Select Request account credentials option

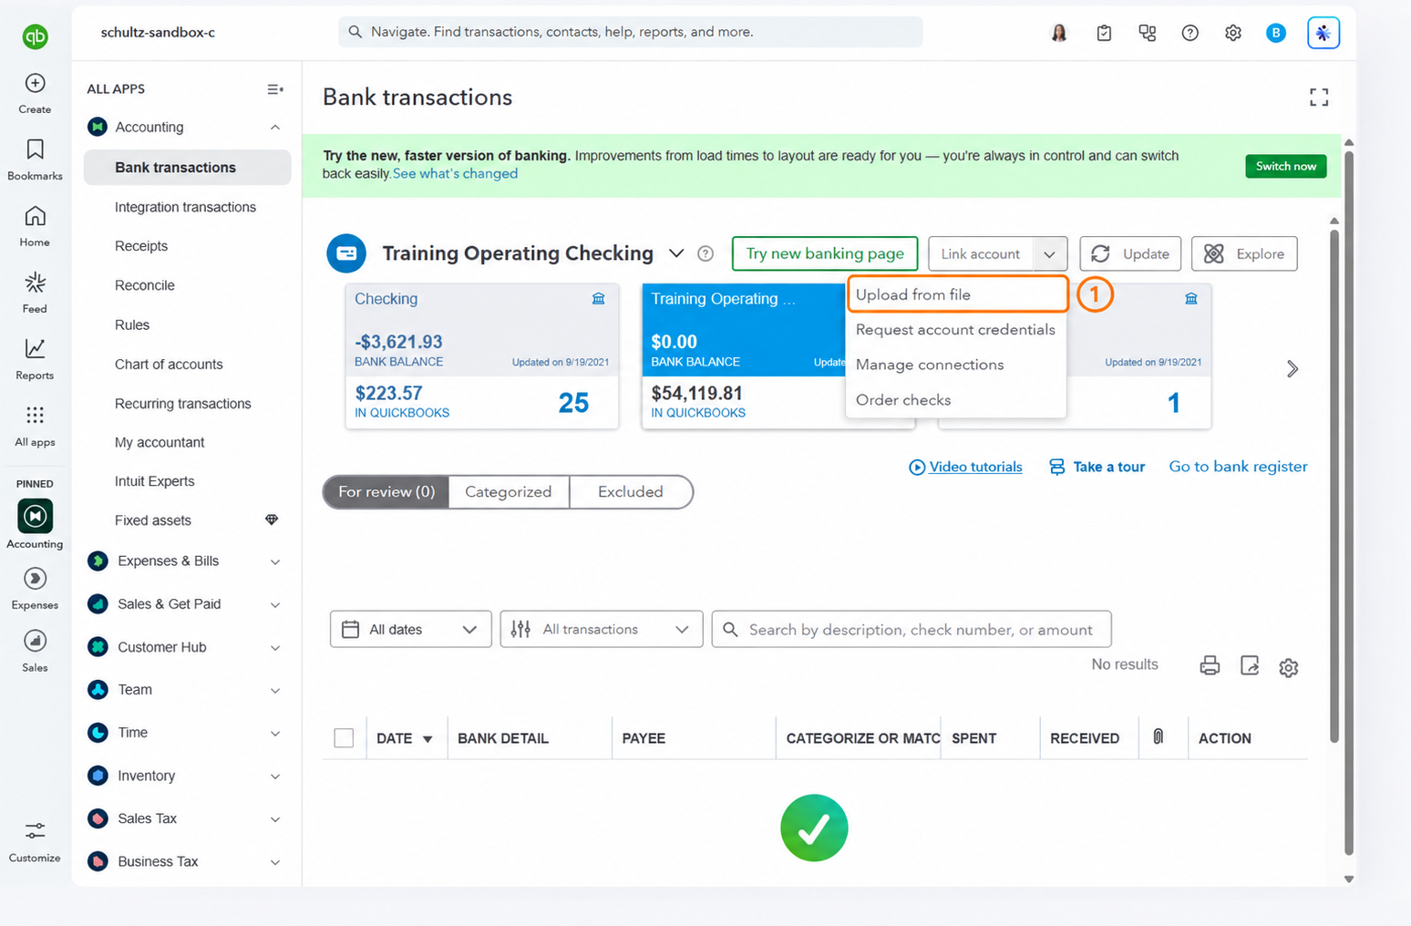[x=955, y=329]
